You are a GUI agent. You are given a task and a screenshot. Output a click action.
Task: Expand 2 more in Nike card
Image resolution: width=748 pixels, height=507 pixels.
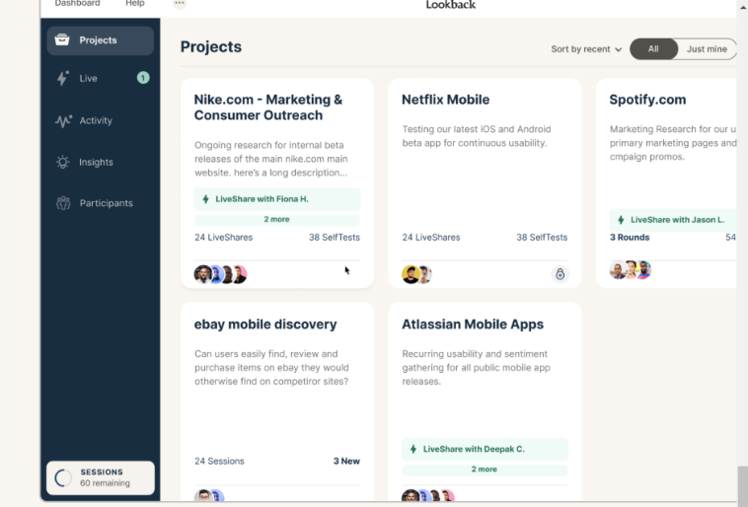(277, 219)
